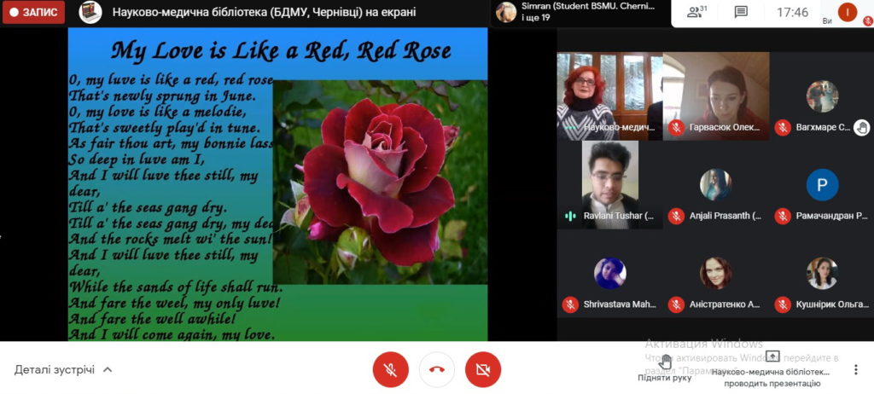Open the participants list showing 31 people

click(x=698, y=12)
